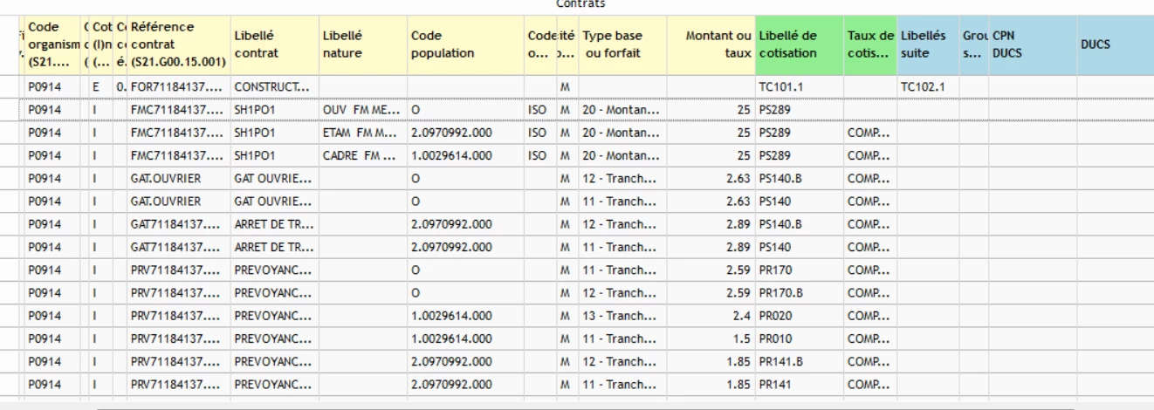This screenshot has height=410, width=1154.
Task: Click the Libellés suite column header
Action: pos(929,45)
